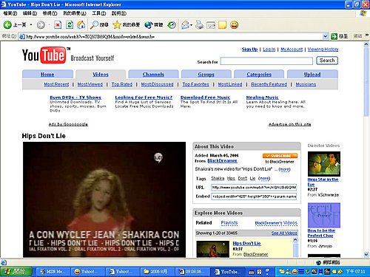
Task: Click the smiley Messenger toolbar icon
Action: [234, 25]
